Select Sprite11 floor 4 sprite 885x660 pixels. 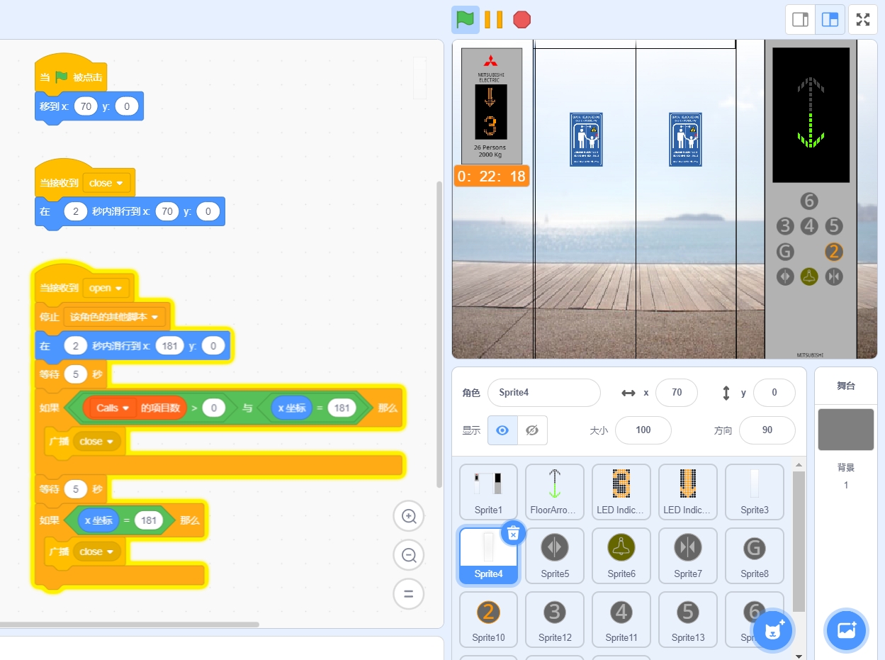coord(621,619)
